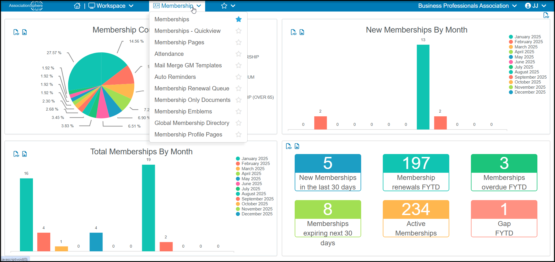Save New Memberships By Month chart as image
The height and width of the screenshot is (262, 555).
click(x=302, y=32)
